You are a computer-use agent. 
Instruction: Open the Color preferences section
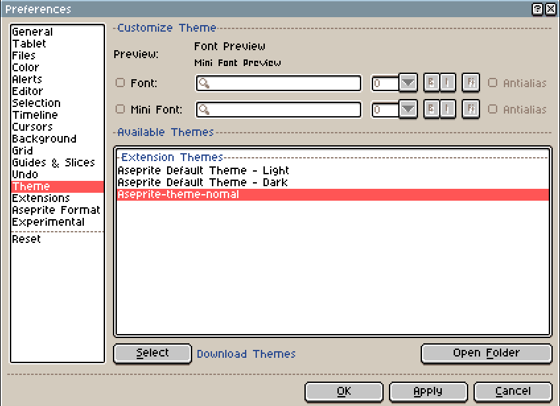(57, 67)
